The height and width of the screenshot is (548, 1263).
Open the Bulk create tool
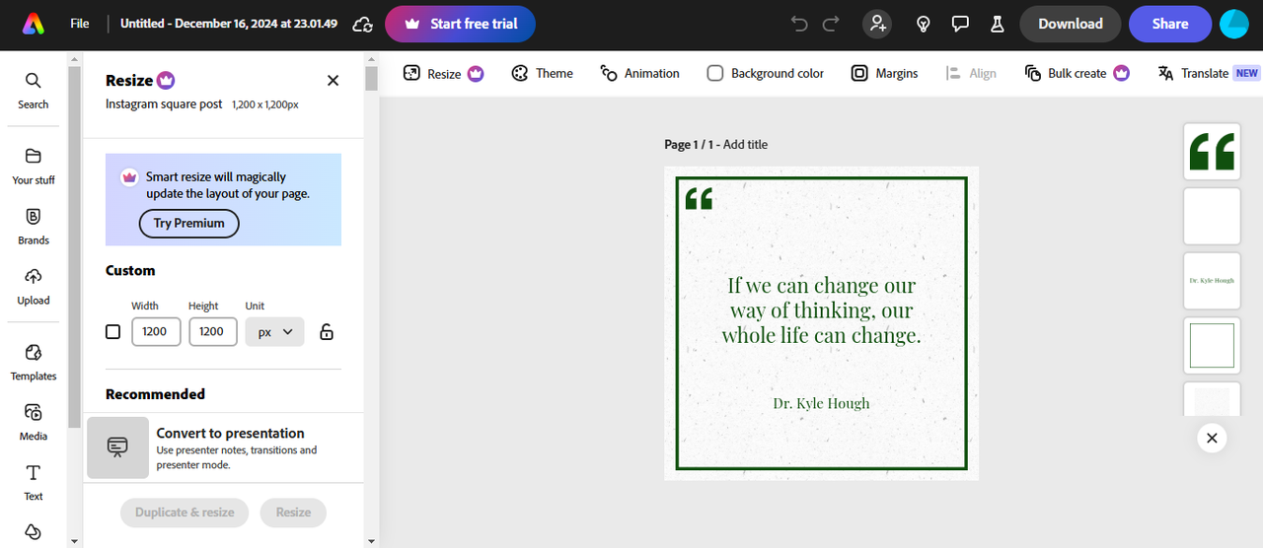click(x=1077, y=73)
